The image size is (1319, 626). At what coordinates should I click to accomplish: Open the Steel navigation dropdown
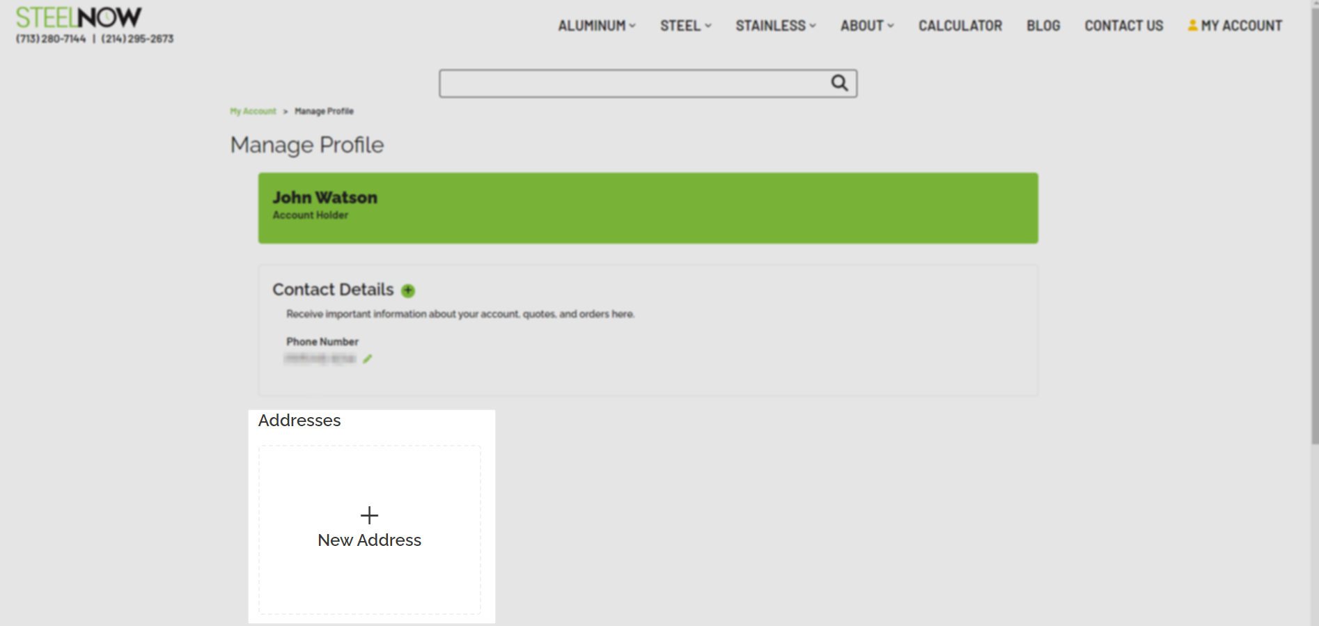coord(685,26)
